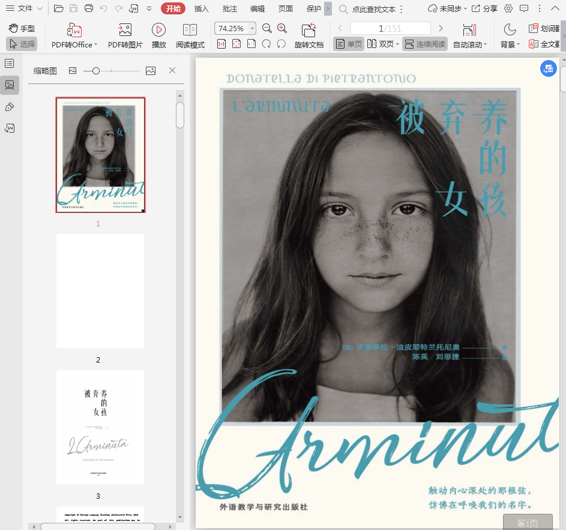Open the 74.25% zoom level dropdown
Screen dimensions: 566x530
[x=252, y=29]
